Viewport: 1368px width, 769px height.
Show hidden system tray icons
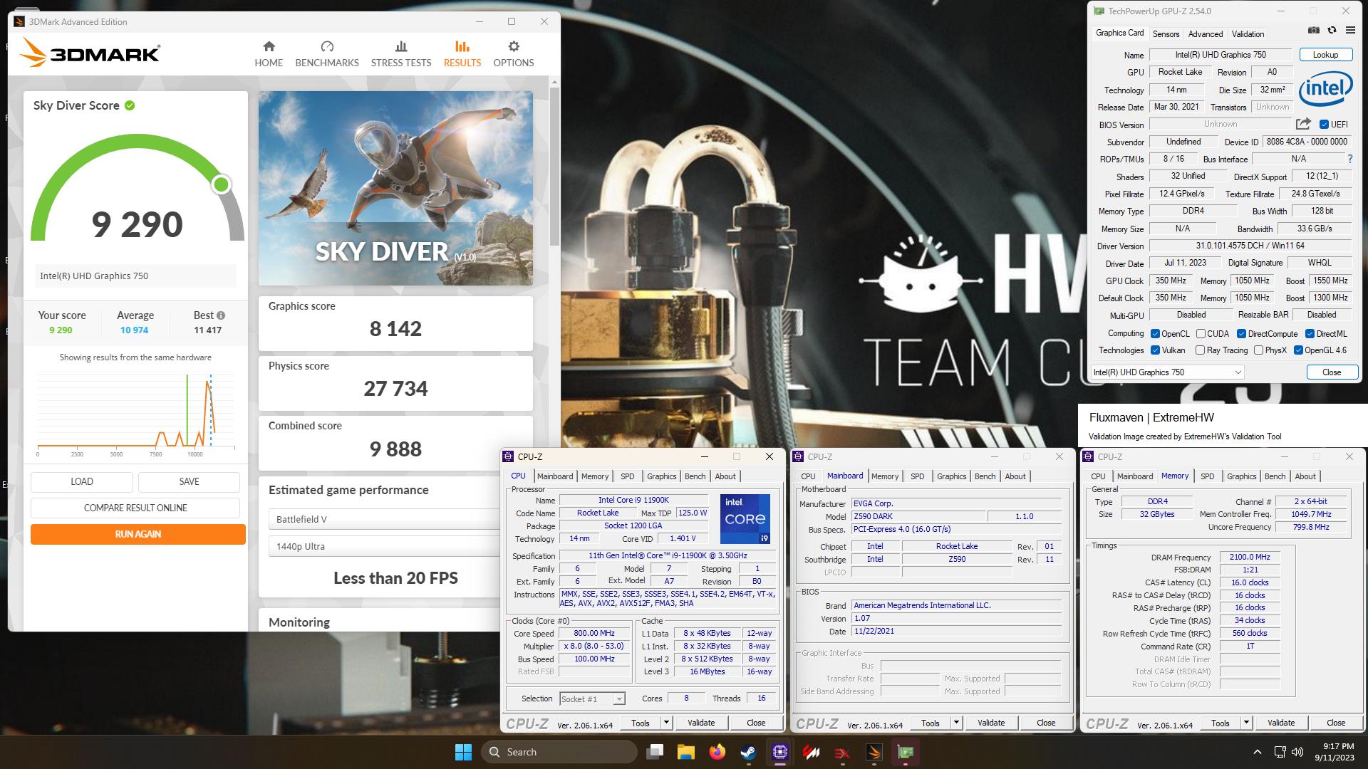click(x=1258, y=752)
